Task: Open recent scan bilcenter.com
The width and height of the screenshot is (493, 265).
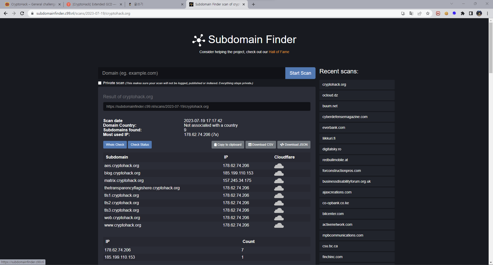Action: point(357,214)
